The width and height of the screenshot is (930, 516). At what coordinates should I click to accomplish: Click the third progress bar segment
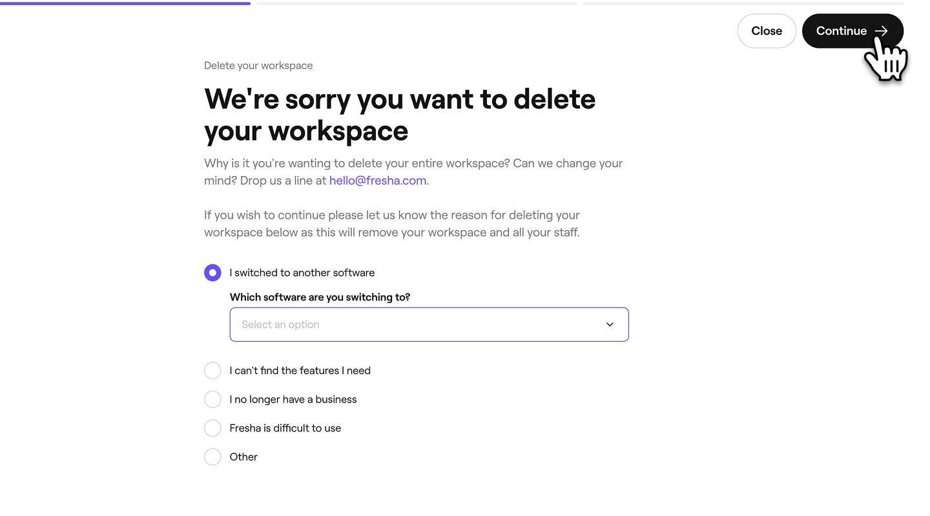coord(743,3)
